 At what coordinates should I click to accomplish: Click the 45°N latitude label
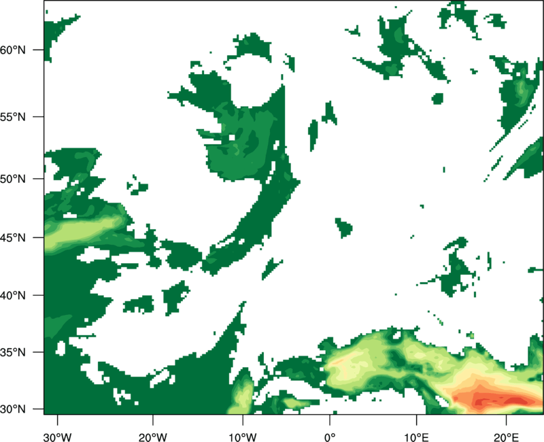[x=13, y=238]
